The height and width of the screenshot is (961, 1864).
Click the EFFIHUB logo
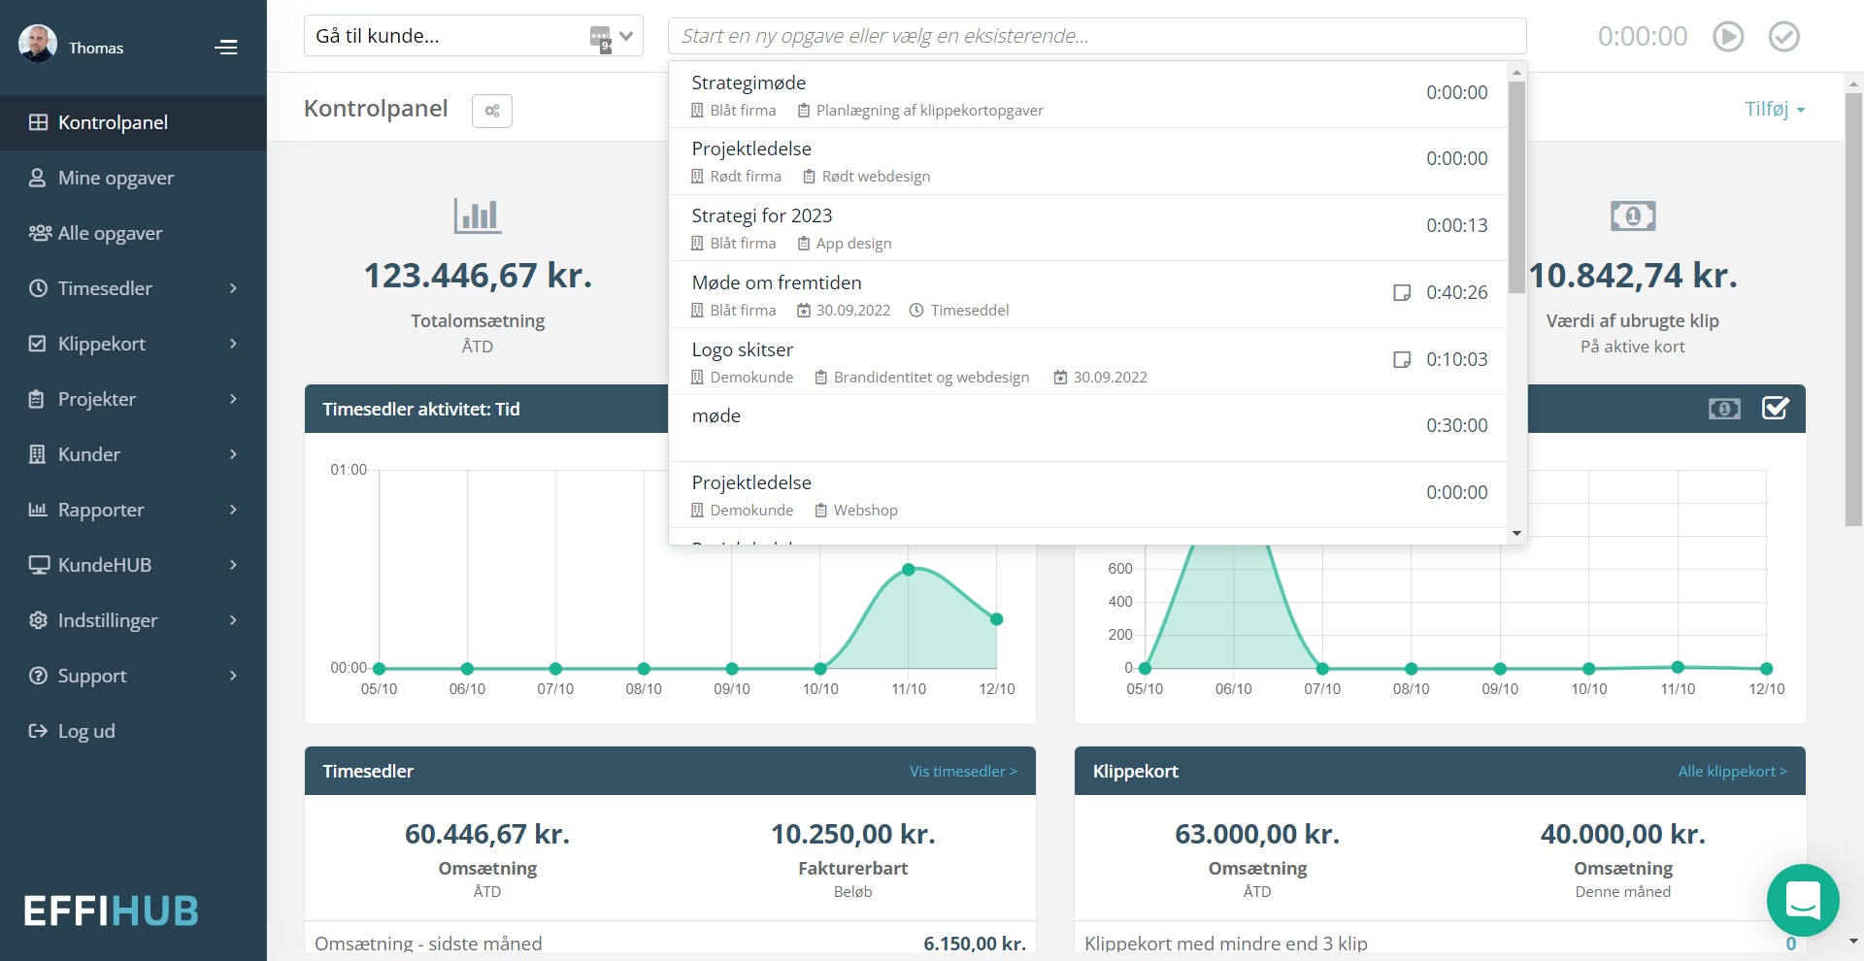[x=111, y=911]
